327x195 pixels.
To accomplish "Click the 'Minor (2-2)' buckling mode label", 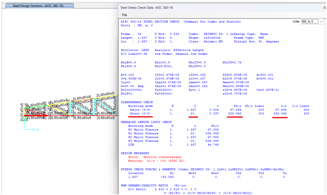I will [x=140, y=114].
